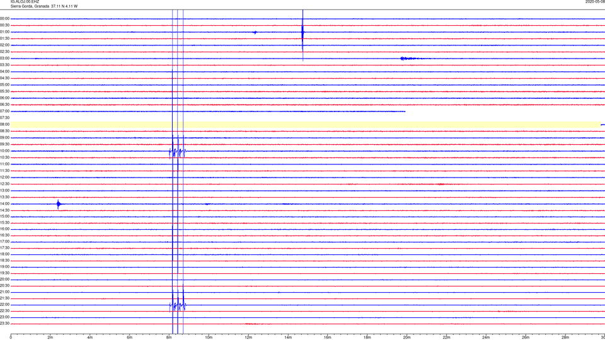Select the 09:00 trace time label

tap(4, 138)
